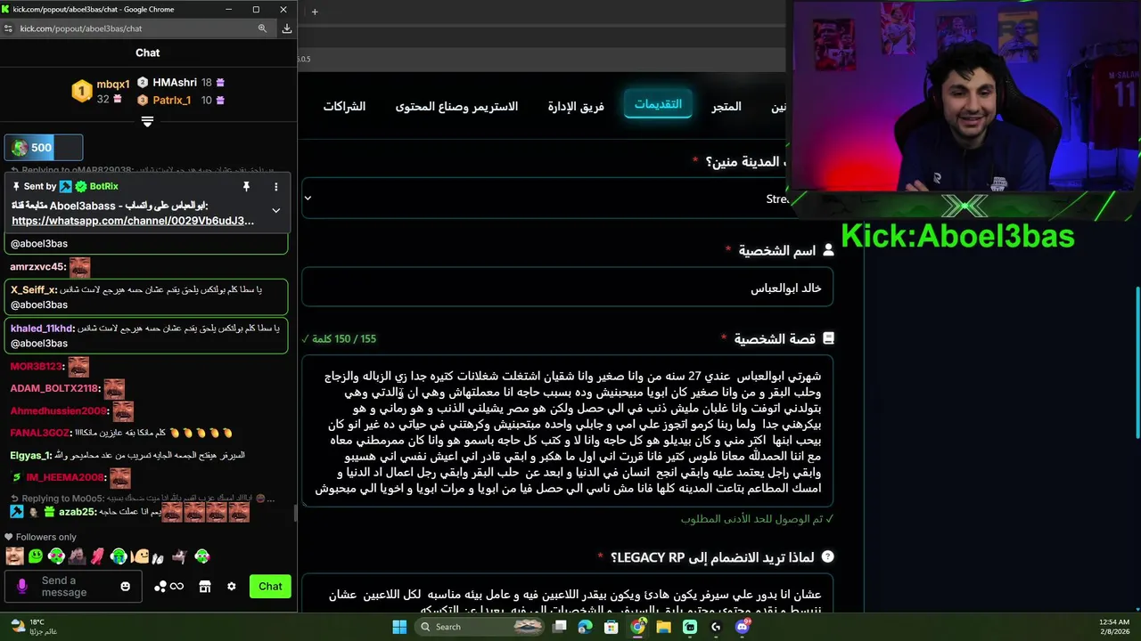
Task: Click chat username FANAL3GOZ
Action: (x=39, y=434)
